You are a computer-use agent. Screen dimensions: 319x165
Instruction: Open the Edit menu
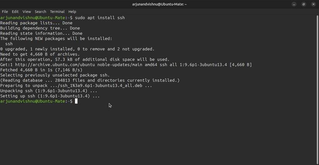15,12
